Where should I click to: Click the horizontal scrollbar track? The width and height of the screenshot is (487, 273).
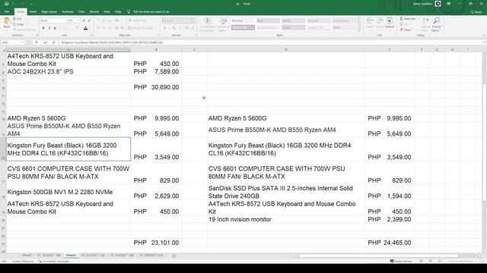[378, 256]
